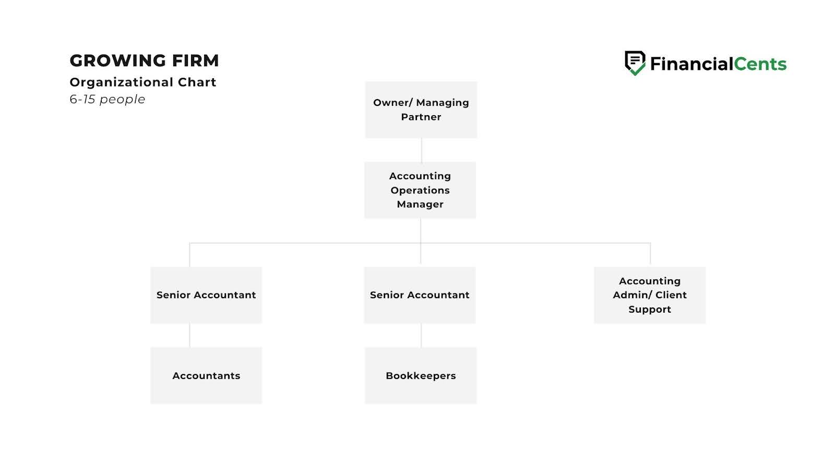Click the black 'Financial' word in logo
This screenshot has height=469, width=835.
(691, 64)
